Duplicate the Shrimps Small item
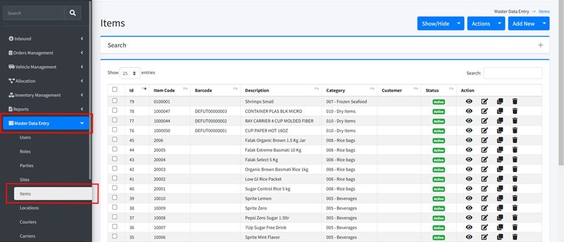This screenshot has height=242, width=564. 500,101
